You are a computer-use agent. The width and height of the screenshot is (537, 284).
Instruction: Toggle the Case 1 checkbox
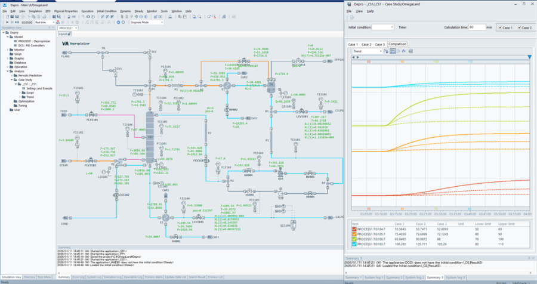[499, 27]
